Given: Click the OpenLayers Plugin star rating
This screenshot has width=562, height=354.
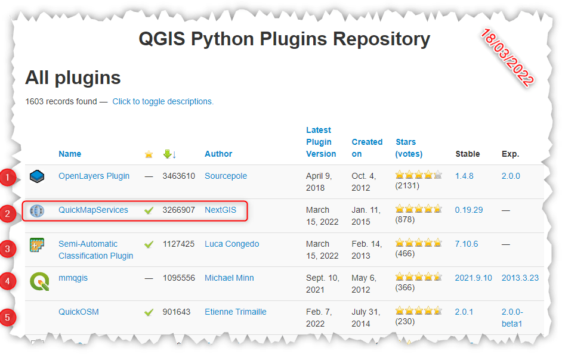Looking at the screenshot, I should click(418, 175).
